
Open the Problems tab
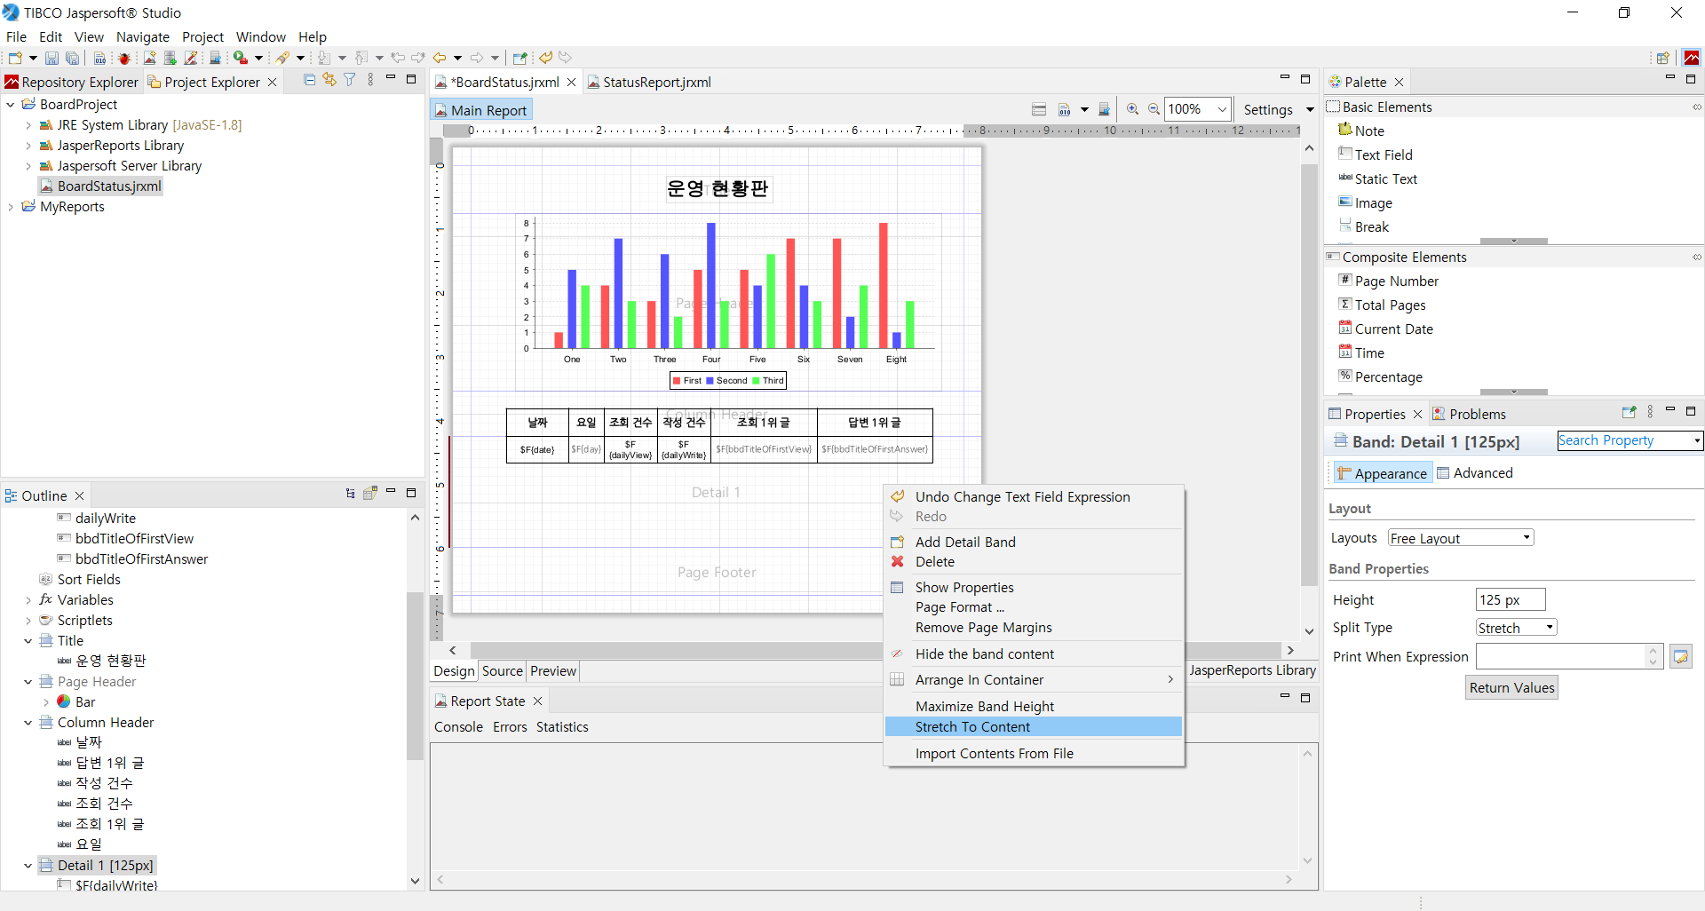[x=1469, y=414]
